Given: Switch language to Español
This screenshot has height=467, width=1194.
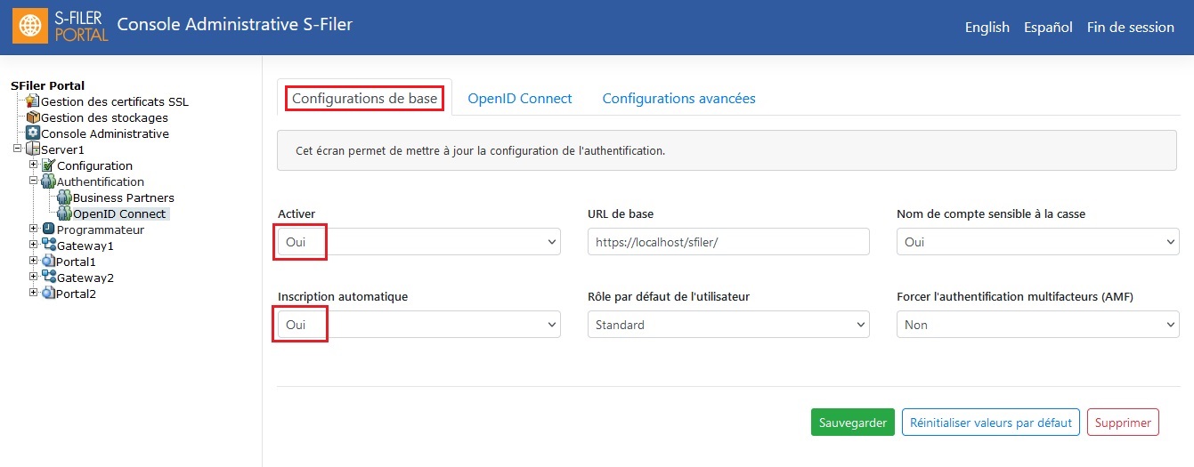Looking at the screenshot, I should pos(1048,27).
